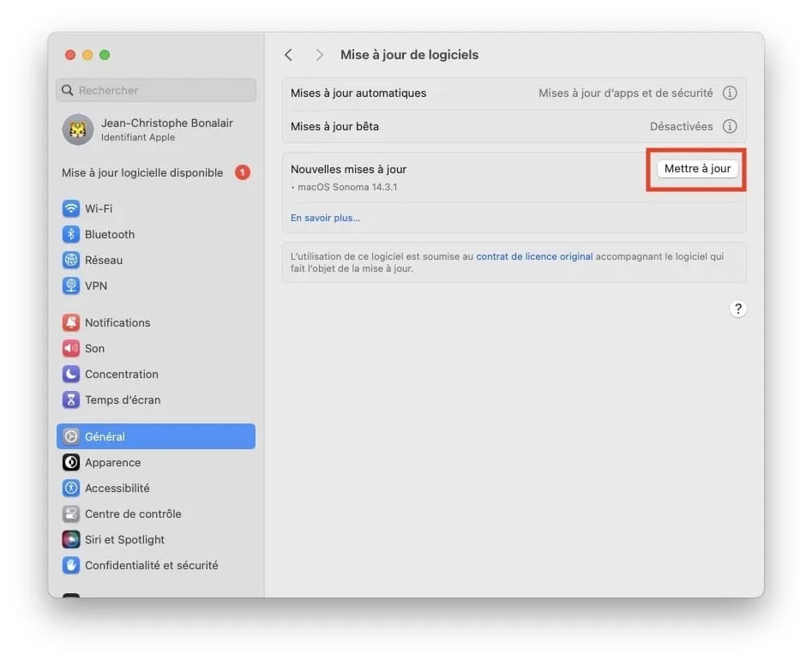Open the Bluetooth icon in sidebar
This screenshot has height=661, width=812.
pyautogui.click(x=71, y=235)
